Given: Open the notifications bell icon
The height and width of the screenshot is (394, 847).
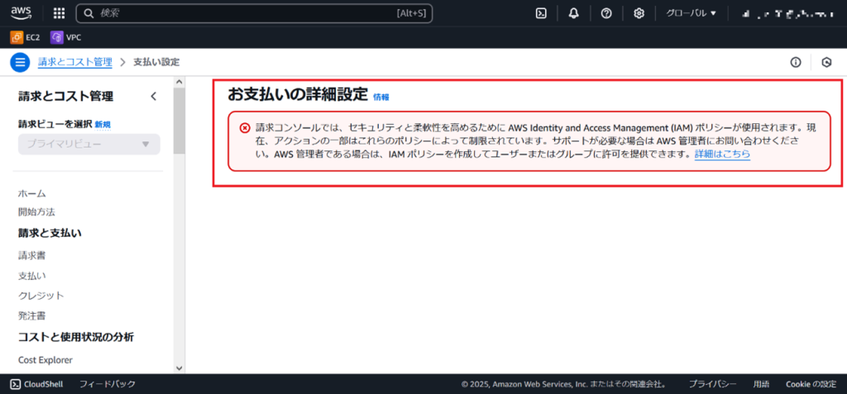Looking at the screenshot, I should 573,13.
